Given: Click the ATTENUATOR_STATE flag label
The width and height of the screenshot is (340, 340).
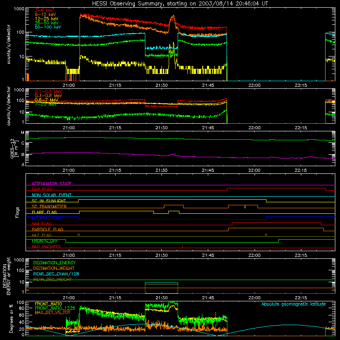Looking at the screenshot, I should coord(51,184).
